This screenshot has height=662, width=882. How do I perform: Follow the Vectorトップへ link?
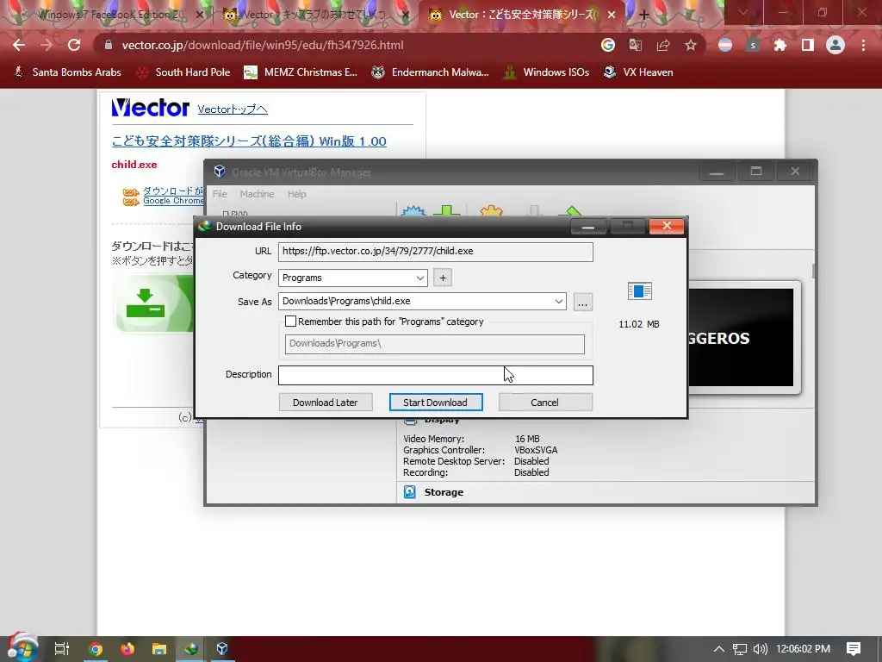click(233, 109)
